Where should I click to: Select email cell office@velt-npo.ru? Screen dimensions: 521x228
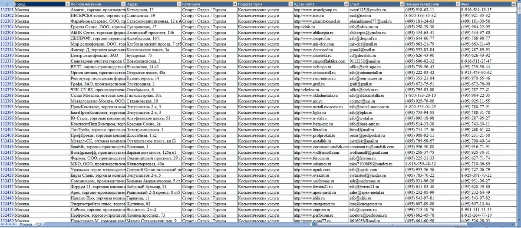pyautogui.click(x=376, y=67)
